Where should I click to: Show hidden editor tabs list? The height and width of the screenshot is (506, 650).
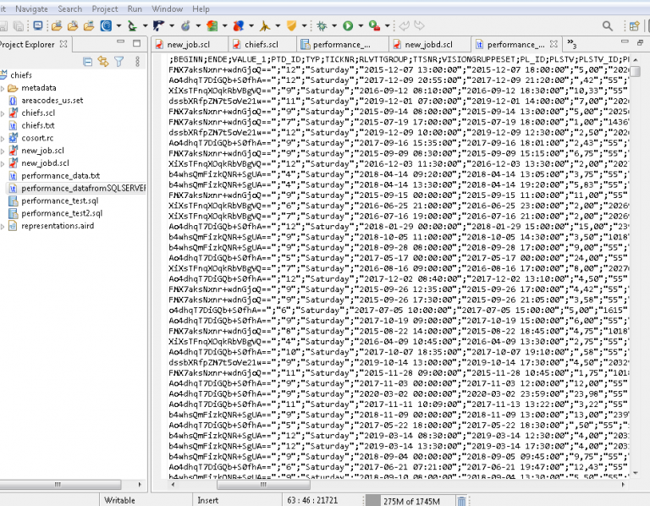pos(570,44)
